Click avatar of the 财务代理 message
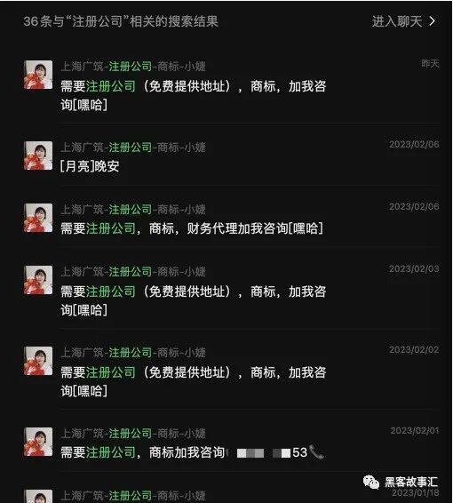453x503 pixels. (x=38, y=218)
